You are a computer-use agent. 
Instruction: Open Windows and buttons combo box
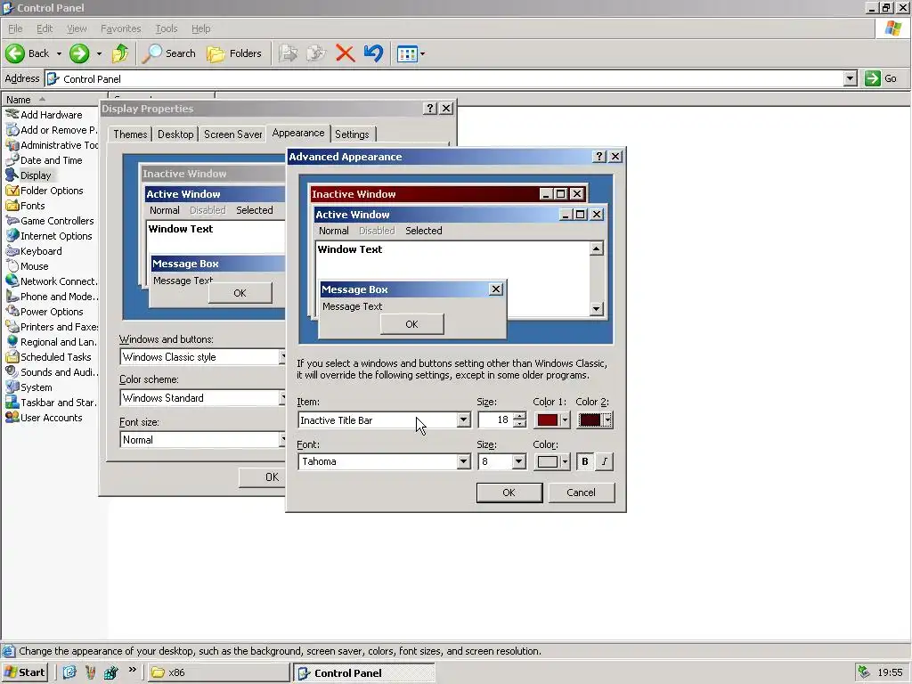click(x=202, y=356)
